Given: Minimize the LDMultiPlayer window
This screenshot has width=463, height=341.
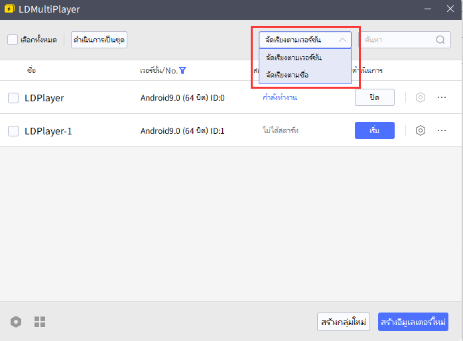Looking at the screenshot, I should click(428, 9).
